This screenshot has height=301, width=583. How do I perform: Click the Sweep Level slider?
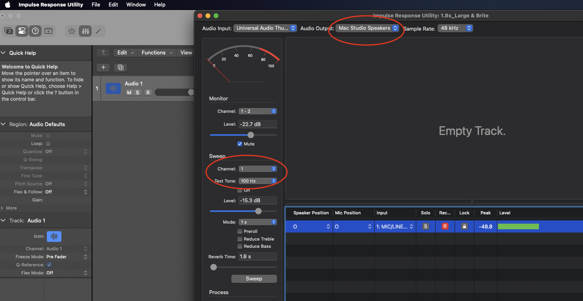pyautogui.click(x=243, y=211)
